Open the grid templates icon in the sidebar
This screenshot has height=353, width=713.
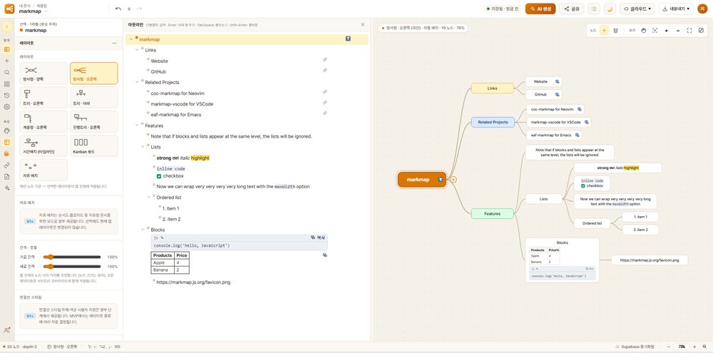7,84
